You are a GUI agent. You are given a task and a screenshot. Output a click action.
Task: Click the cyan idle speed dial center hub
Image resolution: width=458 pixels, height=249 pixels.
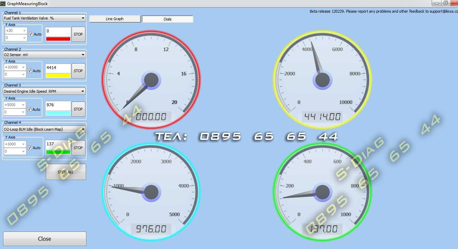click(x=151, y=192)
